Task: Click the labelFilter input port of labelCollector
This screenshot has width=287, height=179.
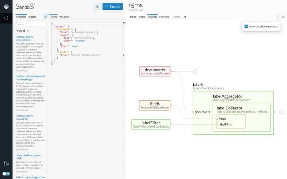Action: (x=217, y=125)
